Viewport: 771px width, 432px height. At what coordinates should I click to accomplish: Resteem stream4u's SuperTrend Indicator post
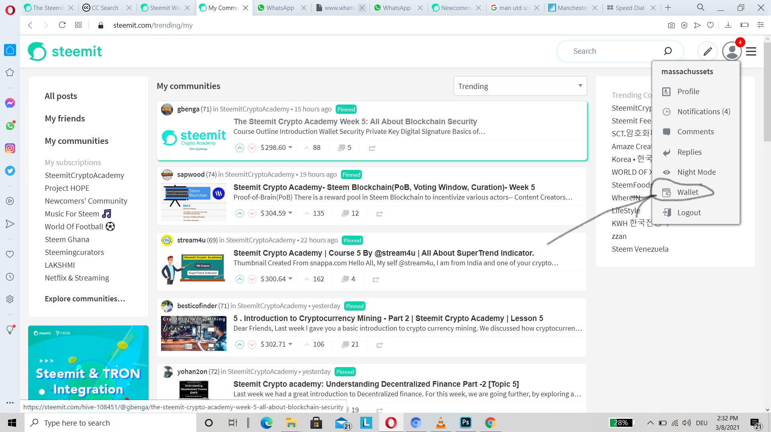(376, 280)
